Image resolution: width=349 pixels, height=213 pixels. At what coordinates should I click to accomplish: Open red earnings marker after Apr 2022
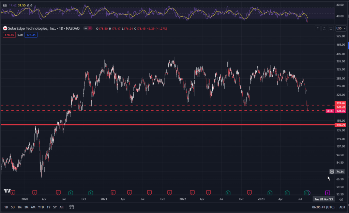click(208, 193)
